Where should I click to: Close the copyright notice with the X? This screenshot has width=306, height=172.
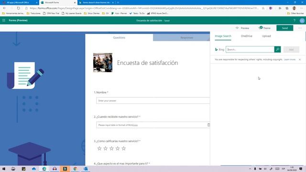tap(300, 59)
